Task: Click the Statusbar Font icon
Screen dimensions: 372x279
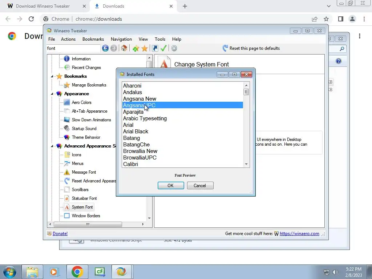Action: [x=67, y=198]
